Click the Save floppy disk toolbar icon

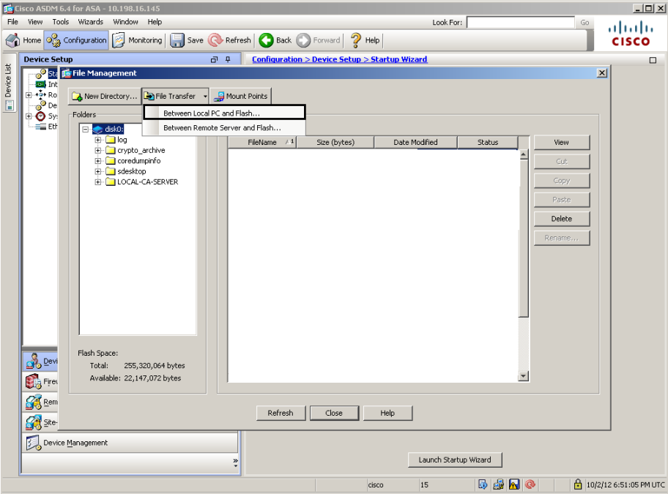pos(177,40)
